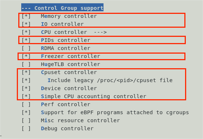The image size is (203, 139).
Task: Enable the Perf controller checkbox
Action: tap(26, 104)
